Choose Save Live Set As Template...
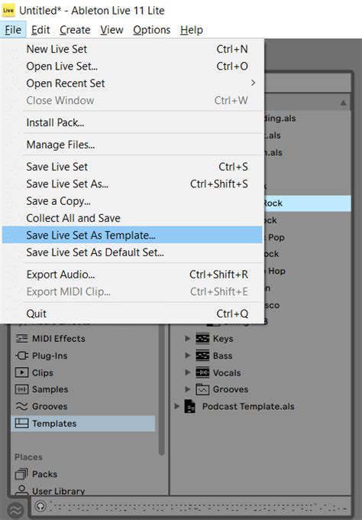Image resolution: width=362 pixels, height=520 pixels. pyautogui.click(x=132, y=235)
